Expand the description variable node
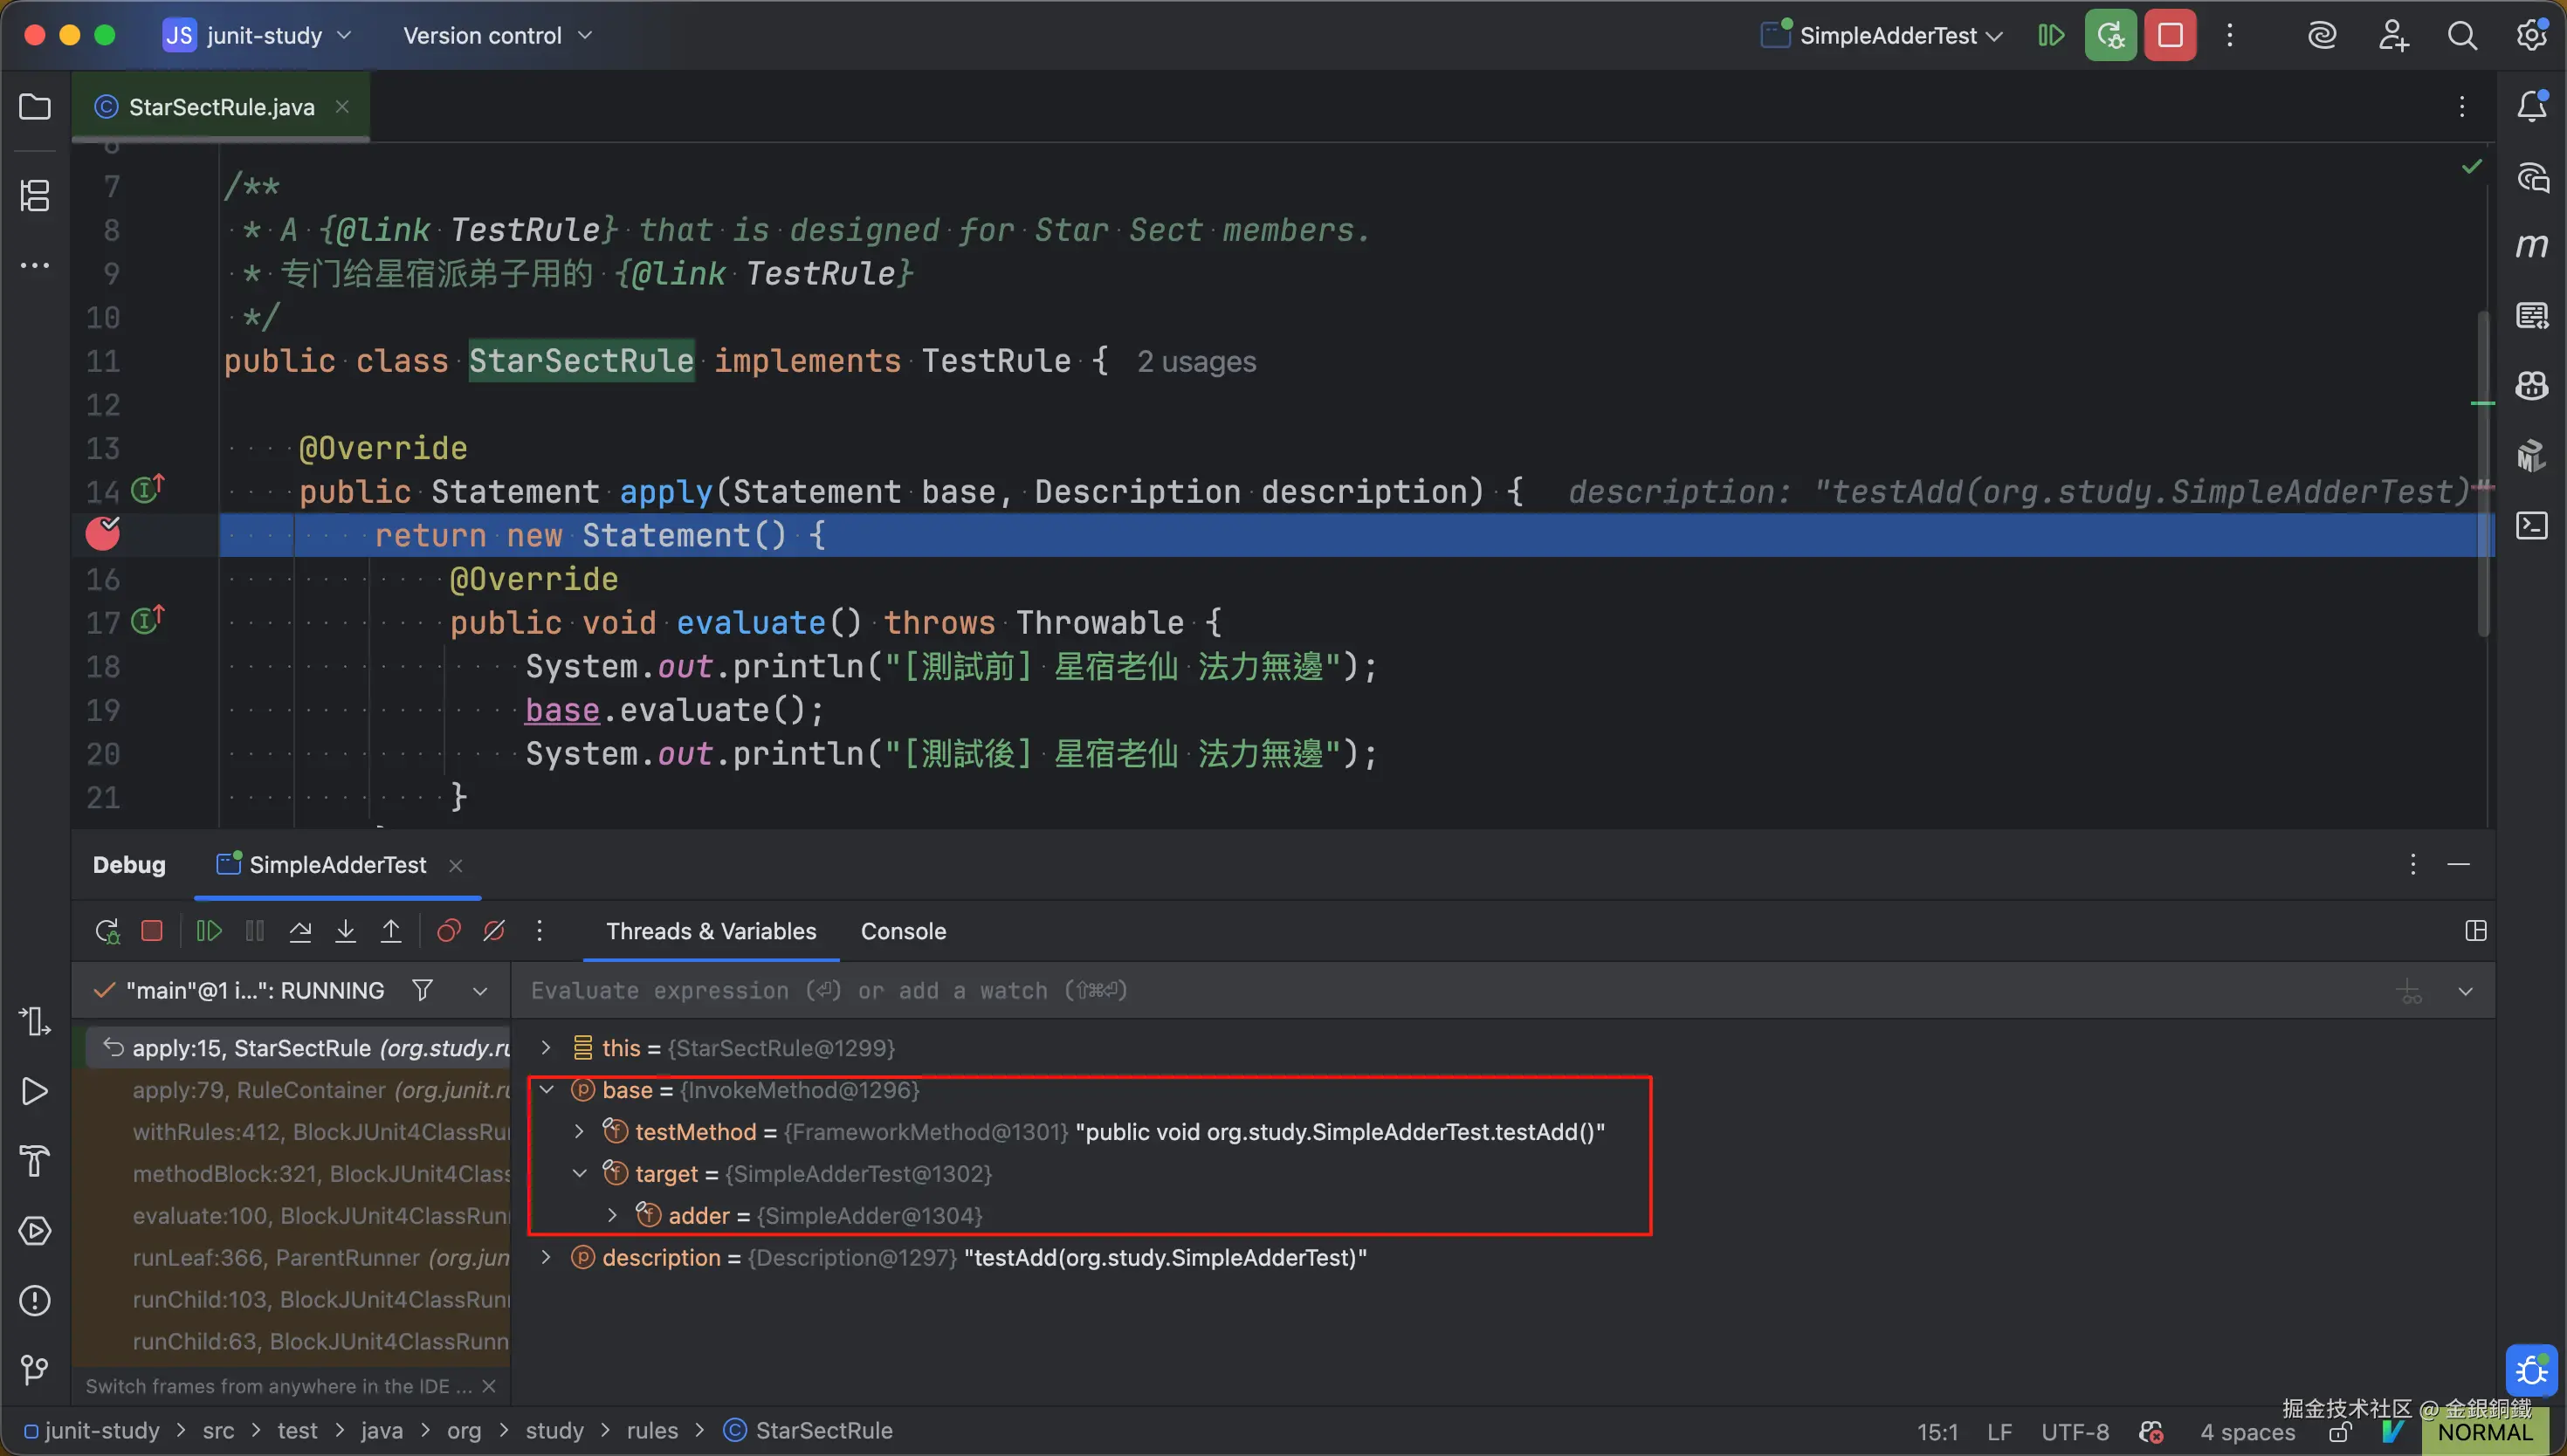2567x1456 pixels. tap(547, 1257)
